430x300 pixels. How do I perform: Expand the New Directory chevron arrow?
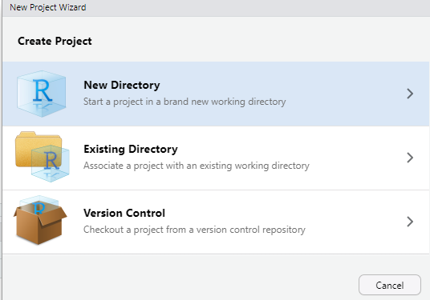[x=410, y=94]
